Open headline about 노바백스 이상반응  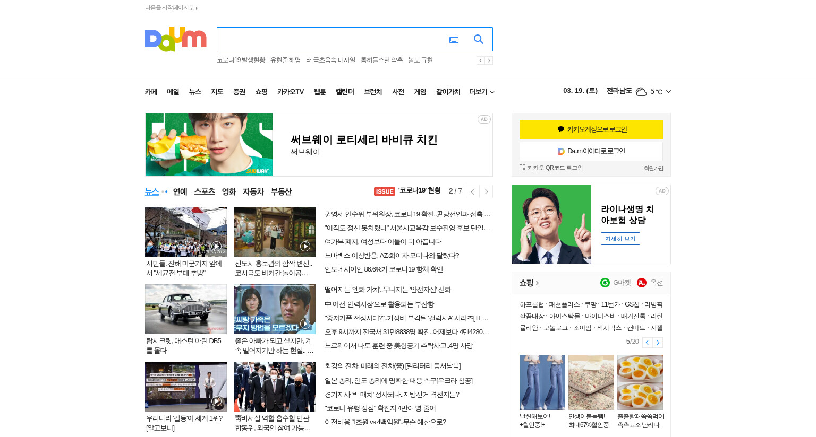tap(392, 256)
